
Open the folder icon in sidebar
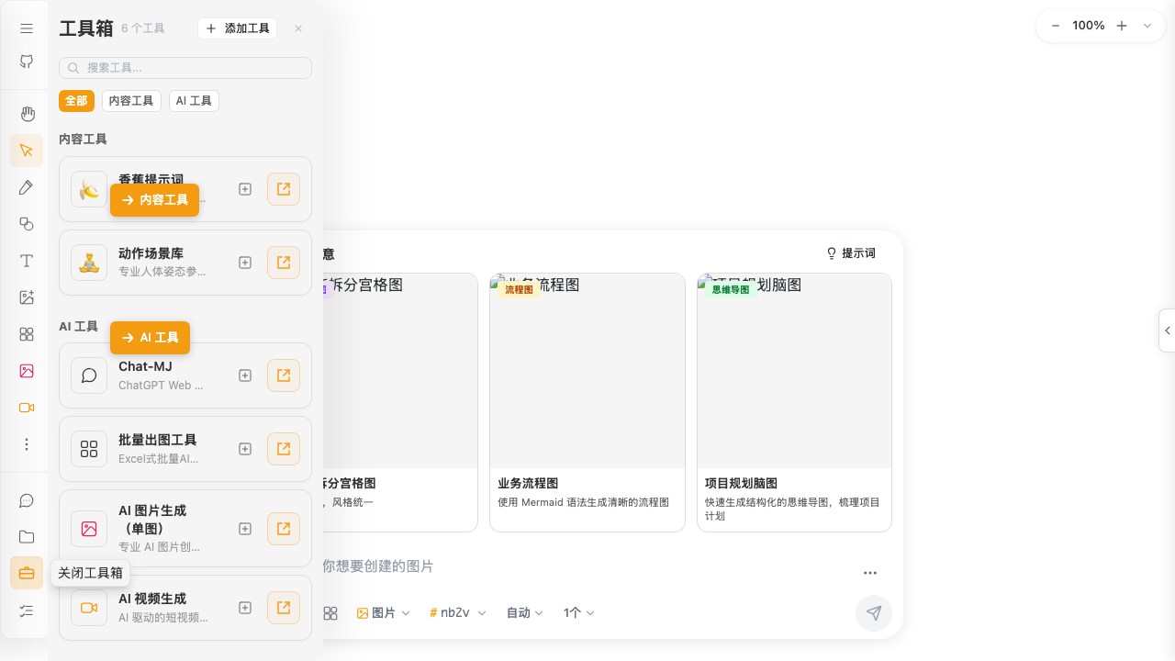[27, 537]
